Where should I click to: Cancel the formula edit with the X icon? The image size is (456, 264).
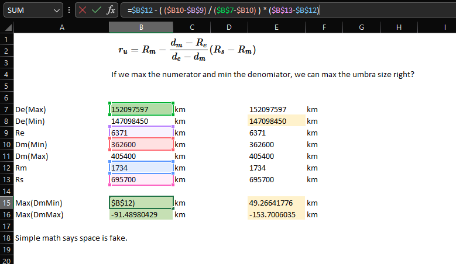coord(83,10)
